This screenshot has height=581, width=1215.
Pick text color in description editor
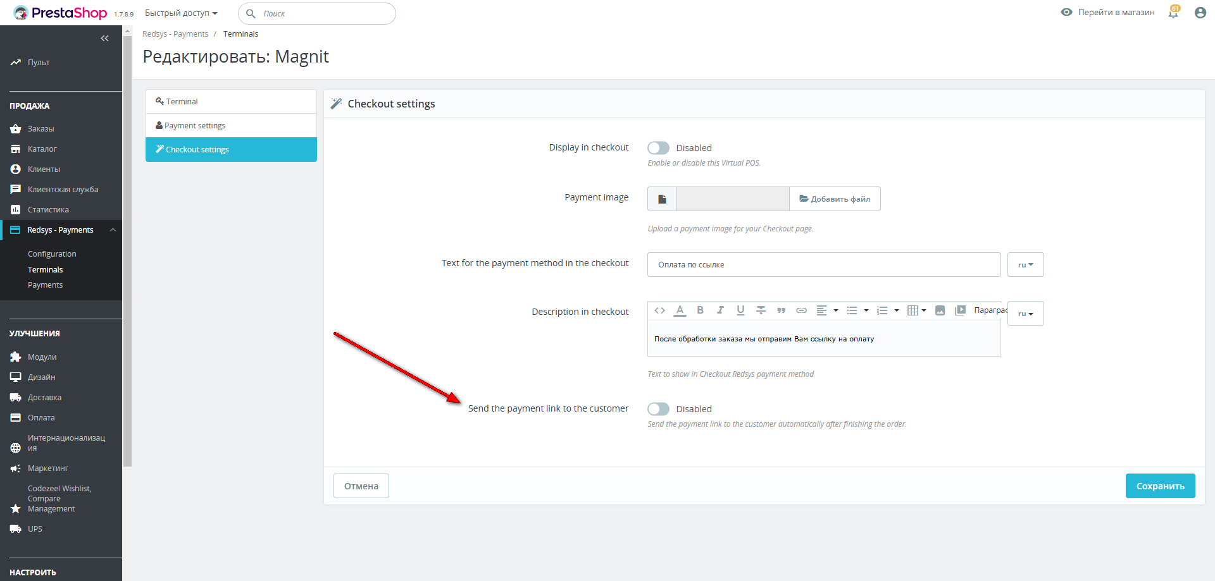[x=680, y=310]
